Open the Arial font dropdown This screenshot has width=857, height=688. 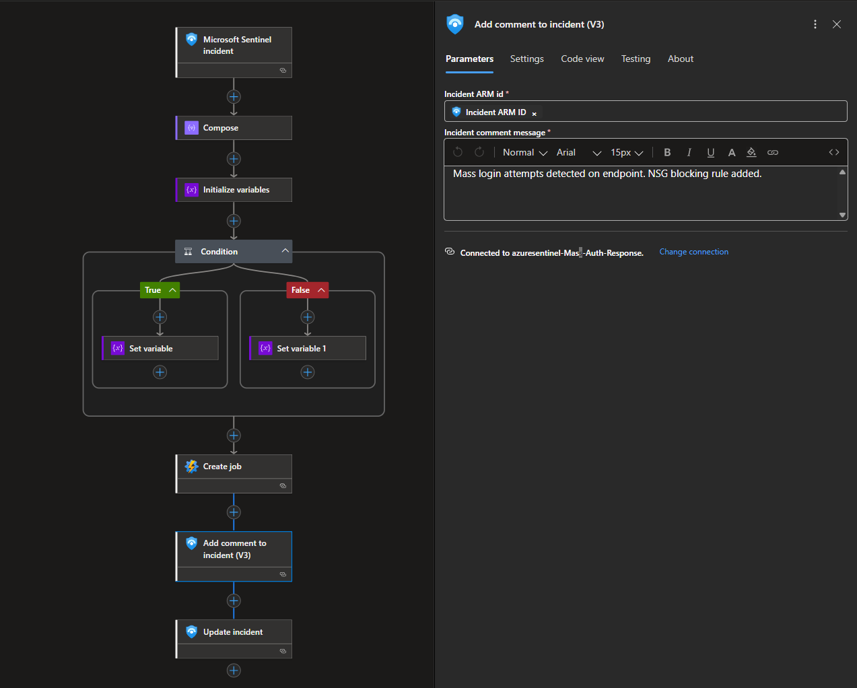(578, 153)
